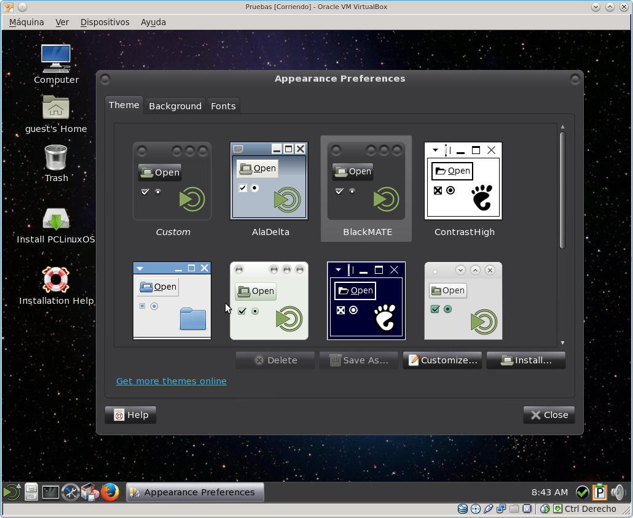Click the theme list vertical scrollbar
633x518 pixels.
(x=562, y=190)
